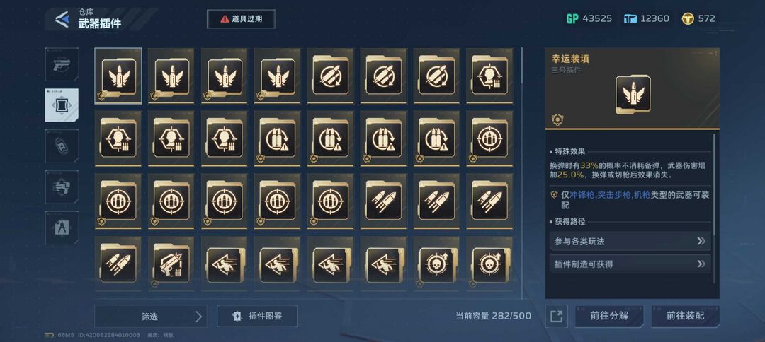The image size is (765, 342).
Task: Select first circular-arrow bullet plugin in top row
Action: 330,76
